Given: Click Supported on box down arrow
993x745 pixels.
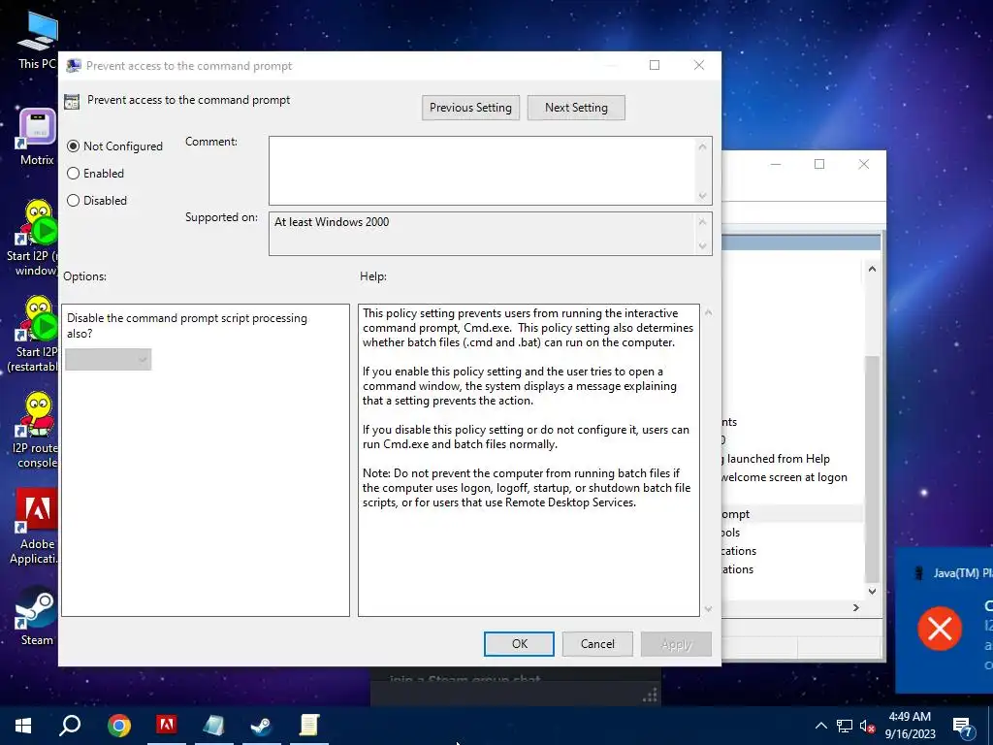Looking at the screenshot, I should pyautogui.click(x=702, y=245).
